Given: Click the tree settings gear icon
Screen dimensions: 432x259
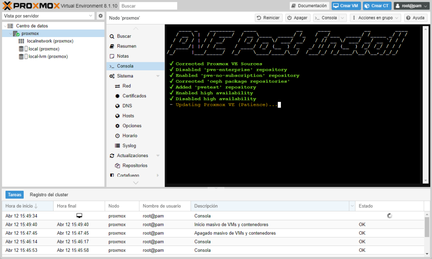Looking at the screenshot, I should tap(100, 16).
